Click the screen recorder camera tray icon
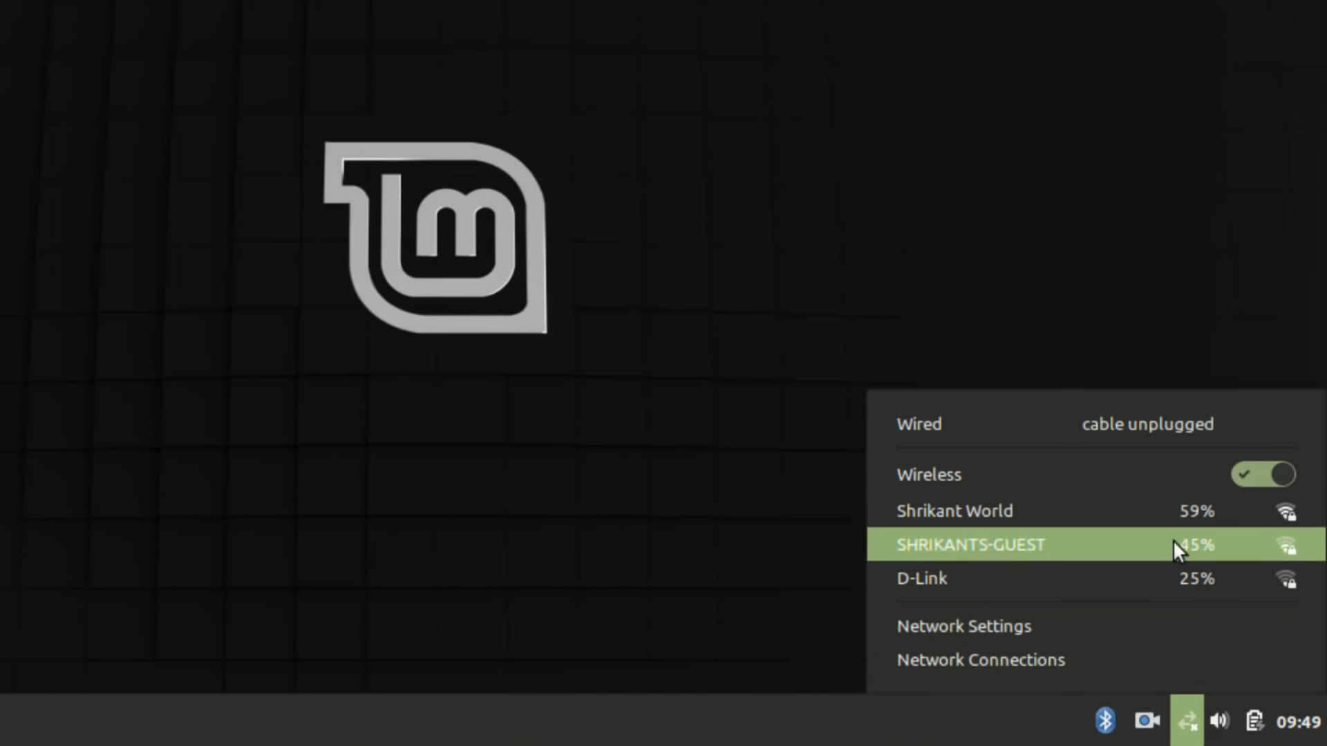The height and width of the screenshot is (746, 1327). pyautogui.click(x=1147, y=720)
